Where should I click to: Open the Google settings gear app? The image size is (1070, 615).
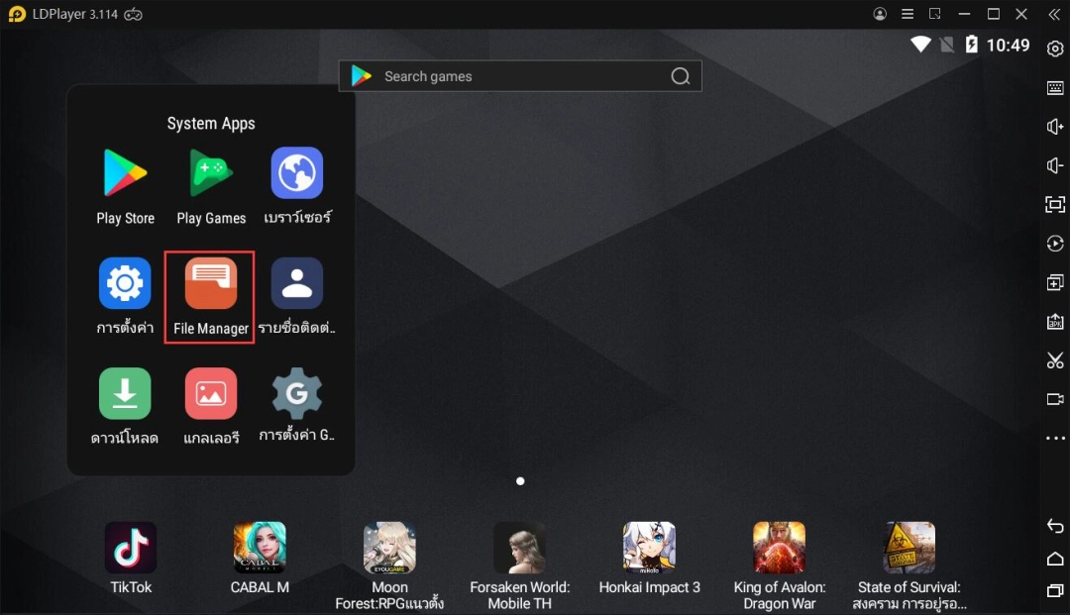click(x=297, y=394)
